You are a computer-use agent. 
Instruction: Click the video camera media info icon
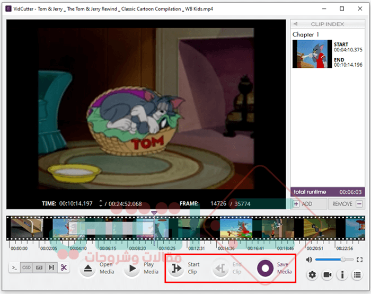(328, 275)
